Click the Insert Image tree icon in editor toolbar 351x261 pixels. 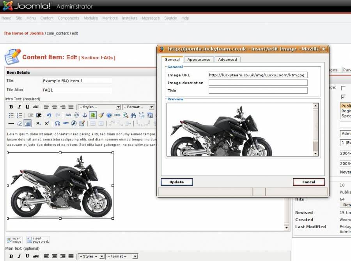[92, 115]
